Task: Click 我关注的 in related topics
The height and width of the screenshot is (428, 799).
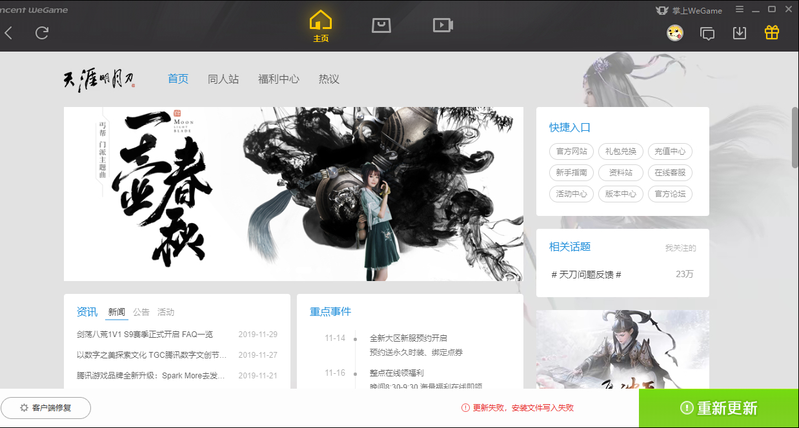Action: 681,248
